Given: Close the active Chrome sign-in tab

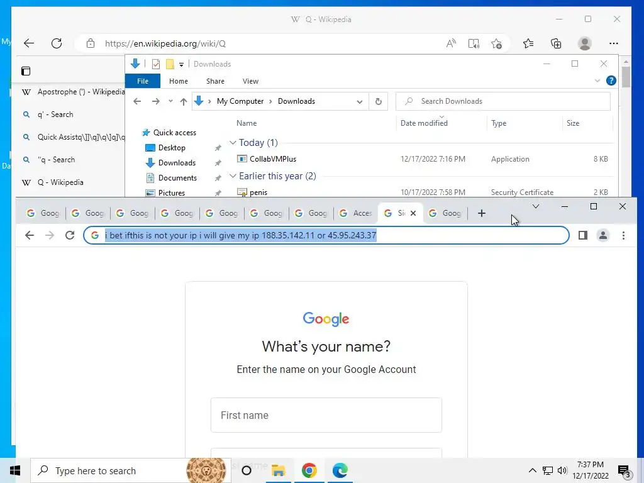Looking at the screenshot, I should [413, 213].
